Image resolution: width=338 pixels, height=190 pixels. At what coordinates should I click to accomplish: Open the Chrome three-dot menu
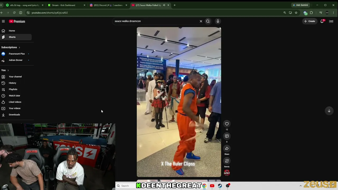coord(334,13)
